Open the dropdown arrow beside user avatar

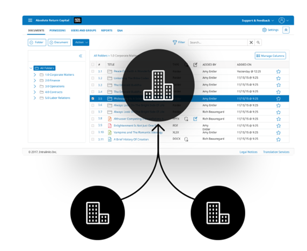[x=288, y=20]
